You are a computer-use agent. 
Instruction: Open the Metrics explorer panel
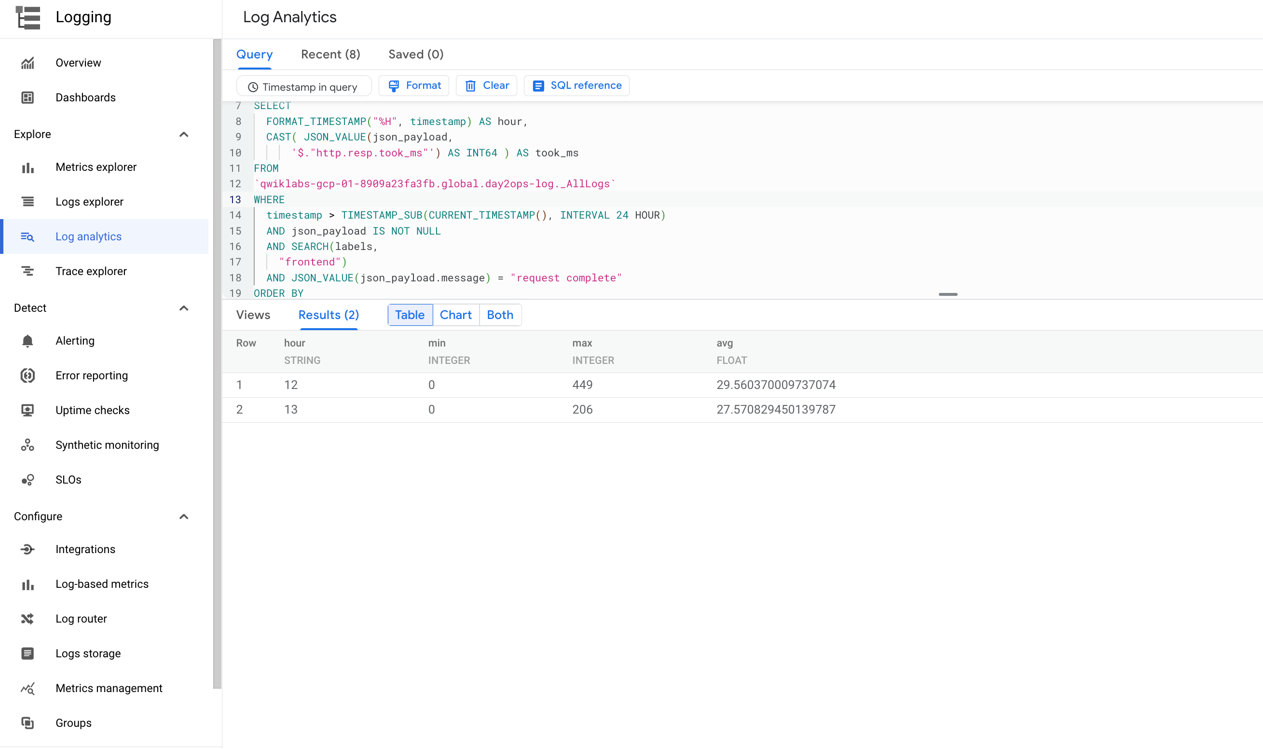(96, 167)
